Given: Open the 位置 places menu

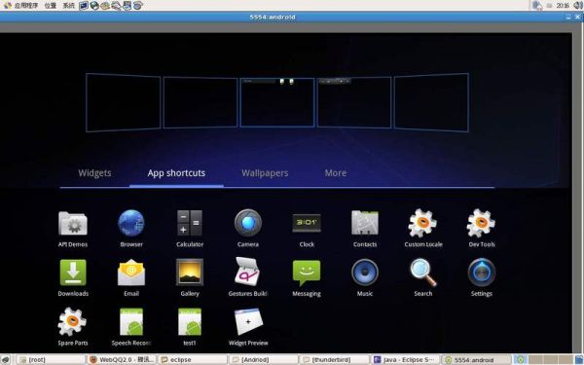Looking at the screenshot, I should click(x=51, y=5).
